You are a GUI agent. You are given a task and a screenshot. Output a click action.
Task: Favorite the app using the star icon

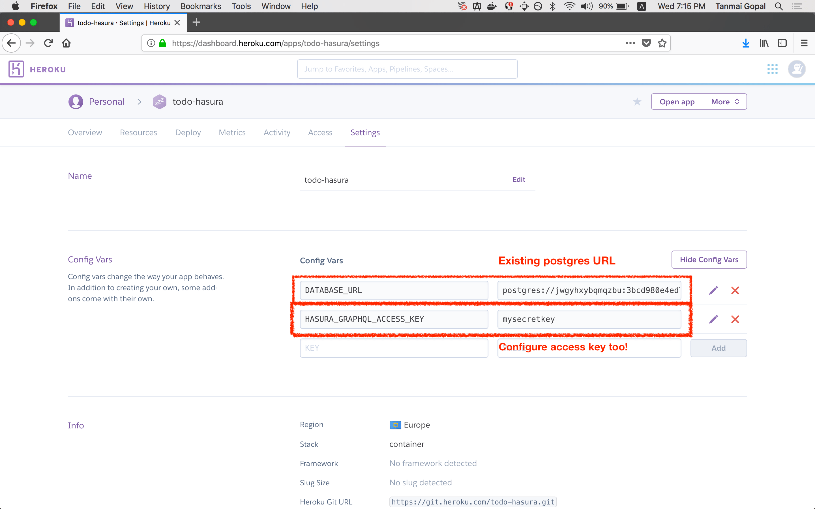[x=637, y=102]
